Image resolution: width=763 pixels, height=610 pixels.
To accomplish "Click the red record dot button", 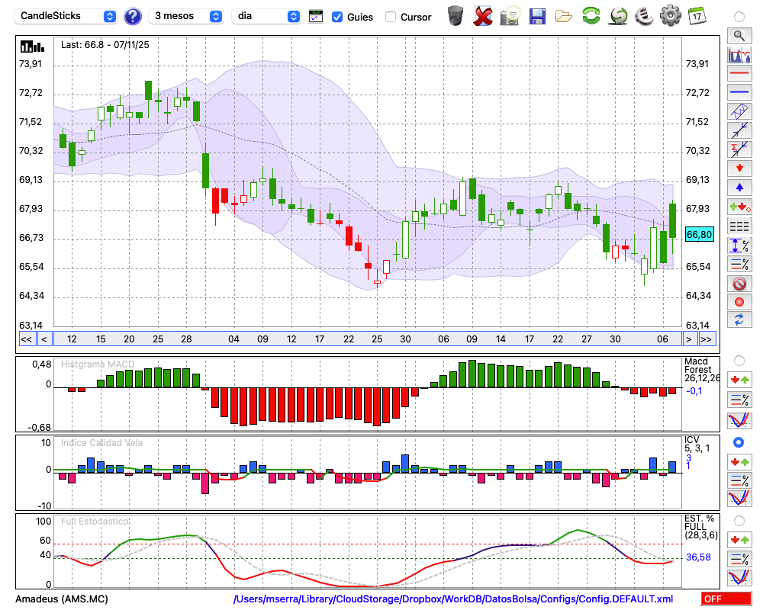I will [x=739, y=302].
